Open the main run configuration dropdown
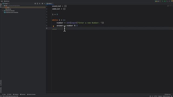 pyautogui.click(x=158, y=1)
